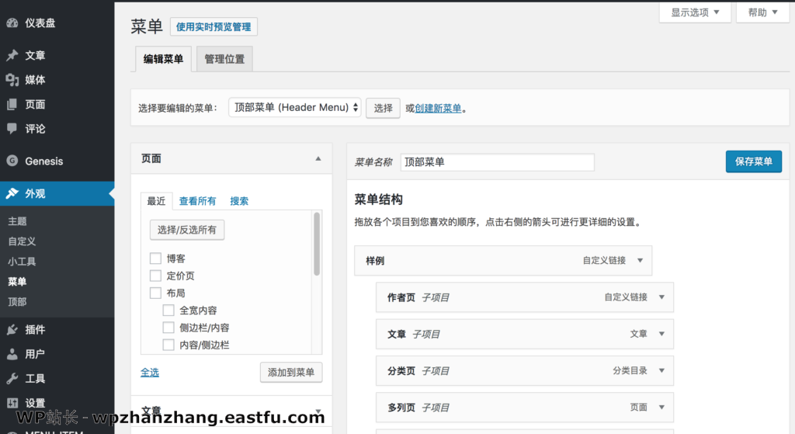Check the 博客 page checkbox
Viewport: 795px width, 434px height.
click(155, 259)
